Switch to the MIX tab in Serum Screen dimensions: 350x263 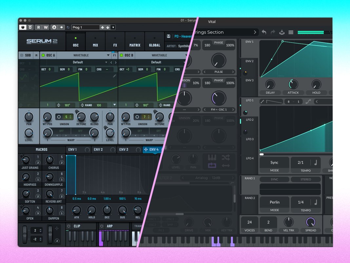95,42
